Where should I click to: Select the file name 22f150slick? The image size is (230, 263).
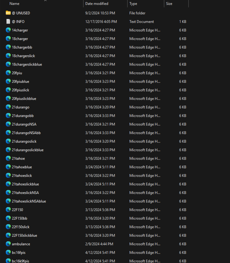[21, 227]
